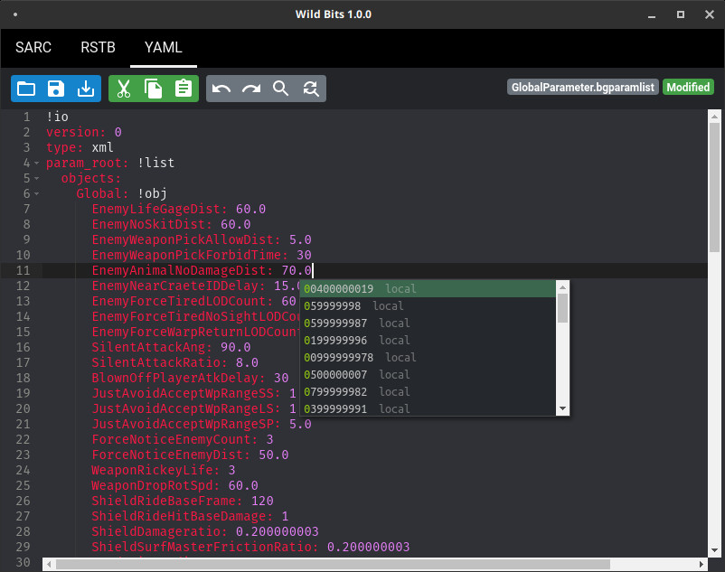
Task: Switch to the RSTB tab
Action: [x=98, y=47]
